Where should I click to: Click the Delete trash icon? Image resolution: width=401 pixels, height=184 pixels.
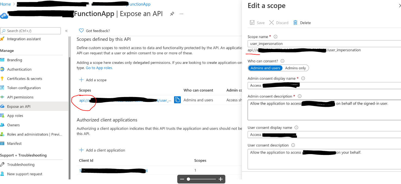295,23
